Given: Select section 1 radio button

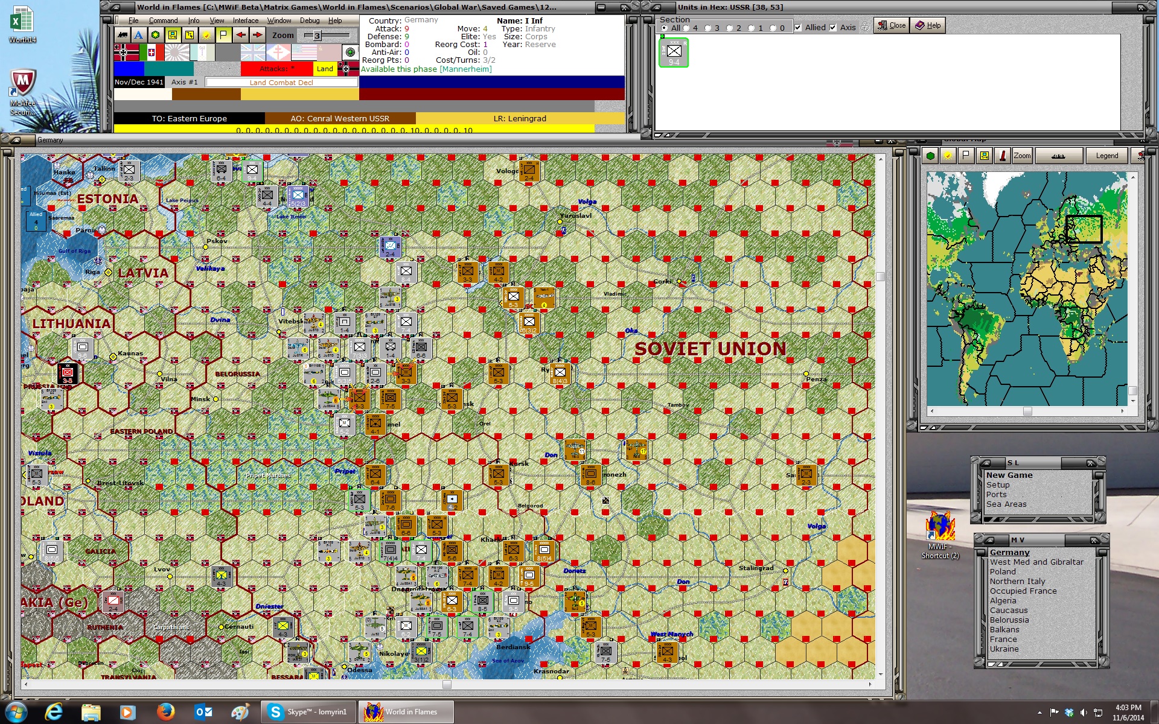Looking at the screenshot, I should coord(752,28).
